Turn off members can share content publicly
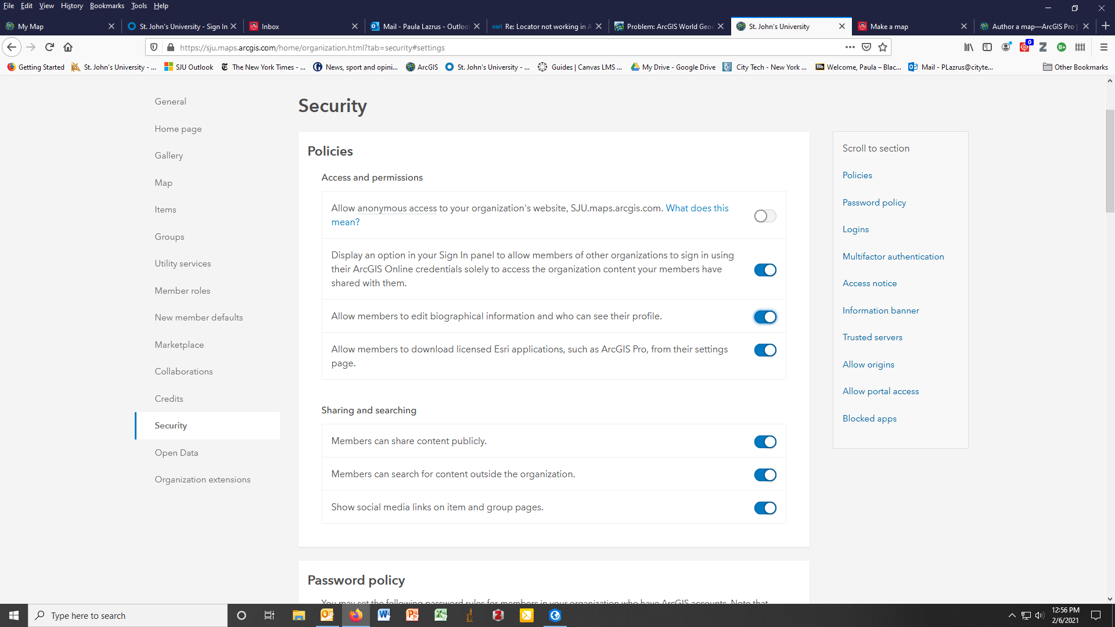This screenshot has height=627, width=1115. [x=765, y=441]
